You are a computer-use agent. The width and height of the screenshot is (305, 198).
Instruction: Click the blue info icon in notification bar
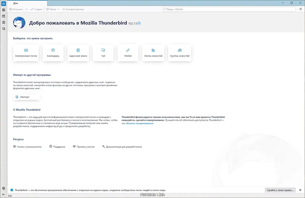[x=12, y=190]
